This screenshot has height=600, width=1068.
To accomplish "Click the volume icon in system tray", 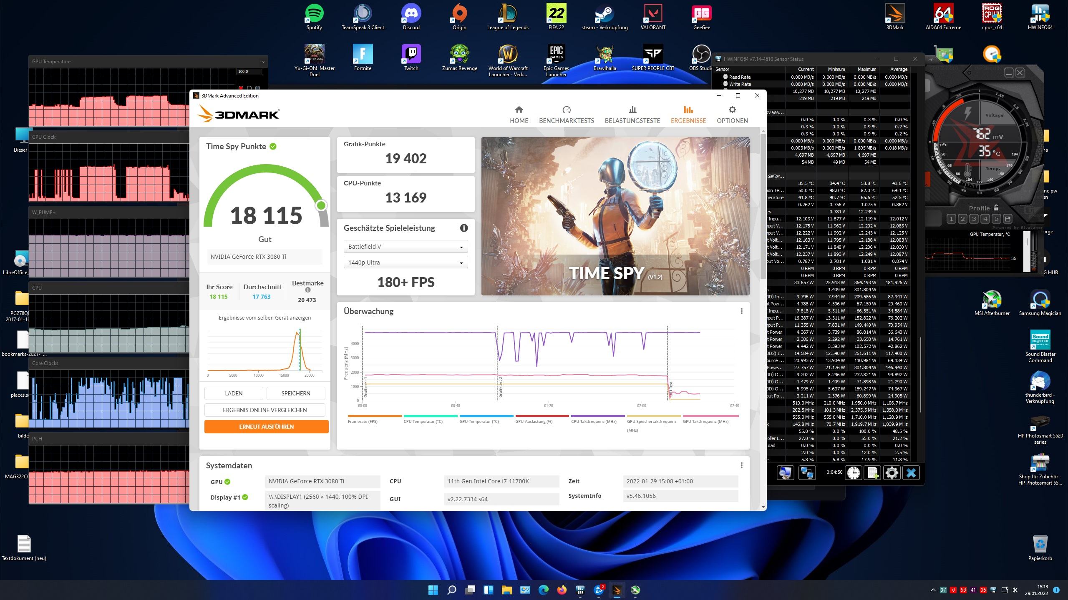I will [x=1014, y=590].
